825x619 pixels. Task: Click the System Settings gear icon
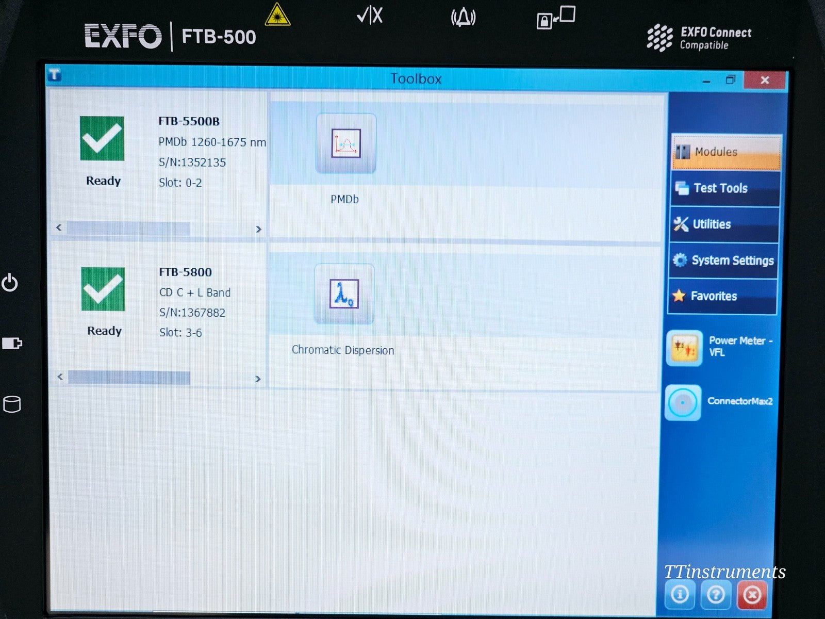(x=680, y=260)
